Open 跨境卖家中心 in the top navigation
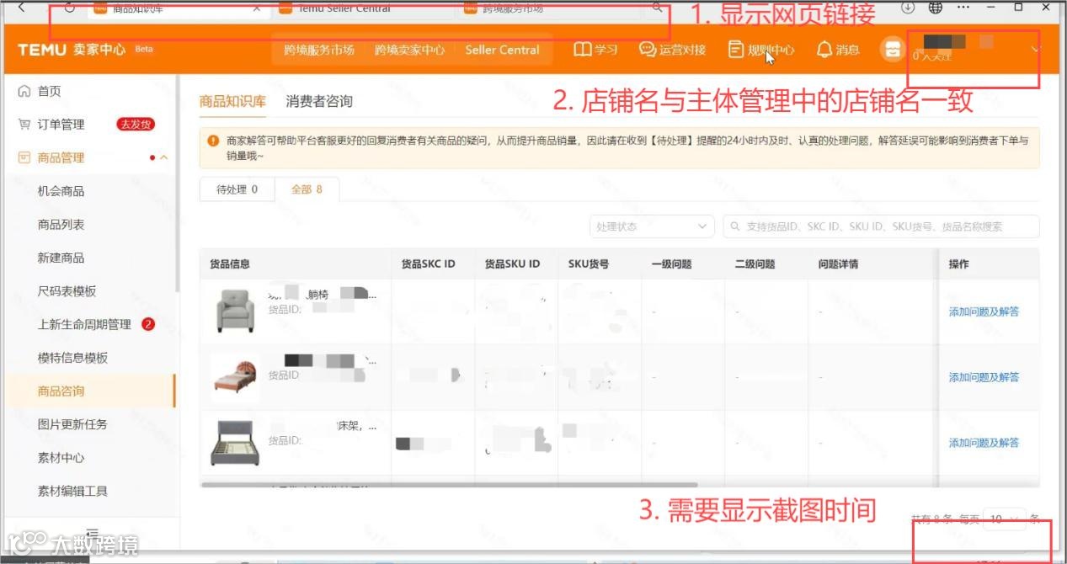 pyautogui.click(x=409, y=50)
